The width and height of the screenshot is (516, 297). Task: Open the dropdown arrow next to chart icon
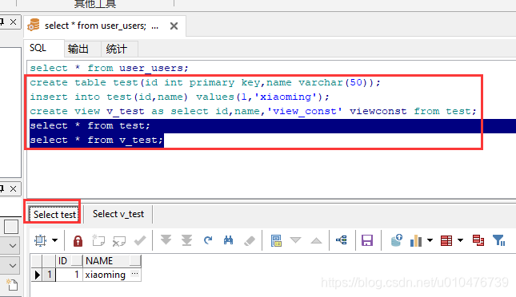(430, 240)
